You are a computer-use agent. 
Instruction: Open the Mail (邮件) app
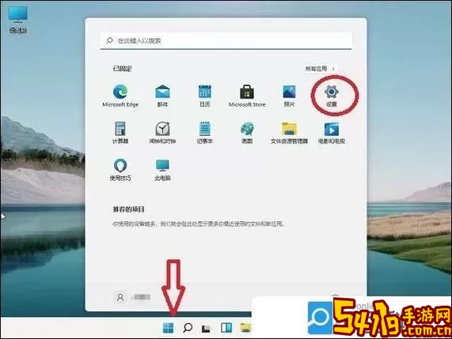click(162, 96)
